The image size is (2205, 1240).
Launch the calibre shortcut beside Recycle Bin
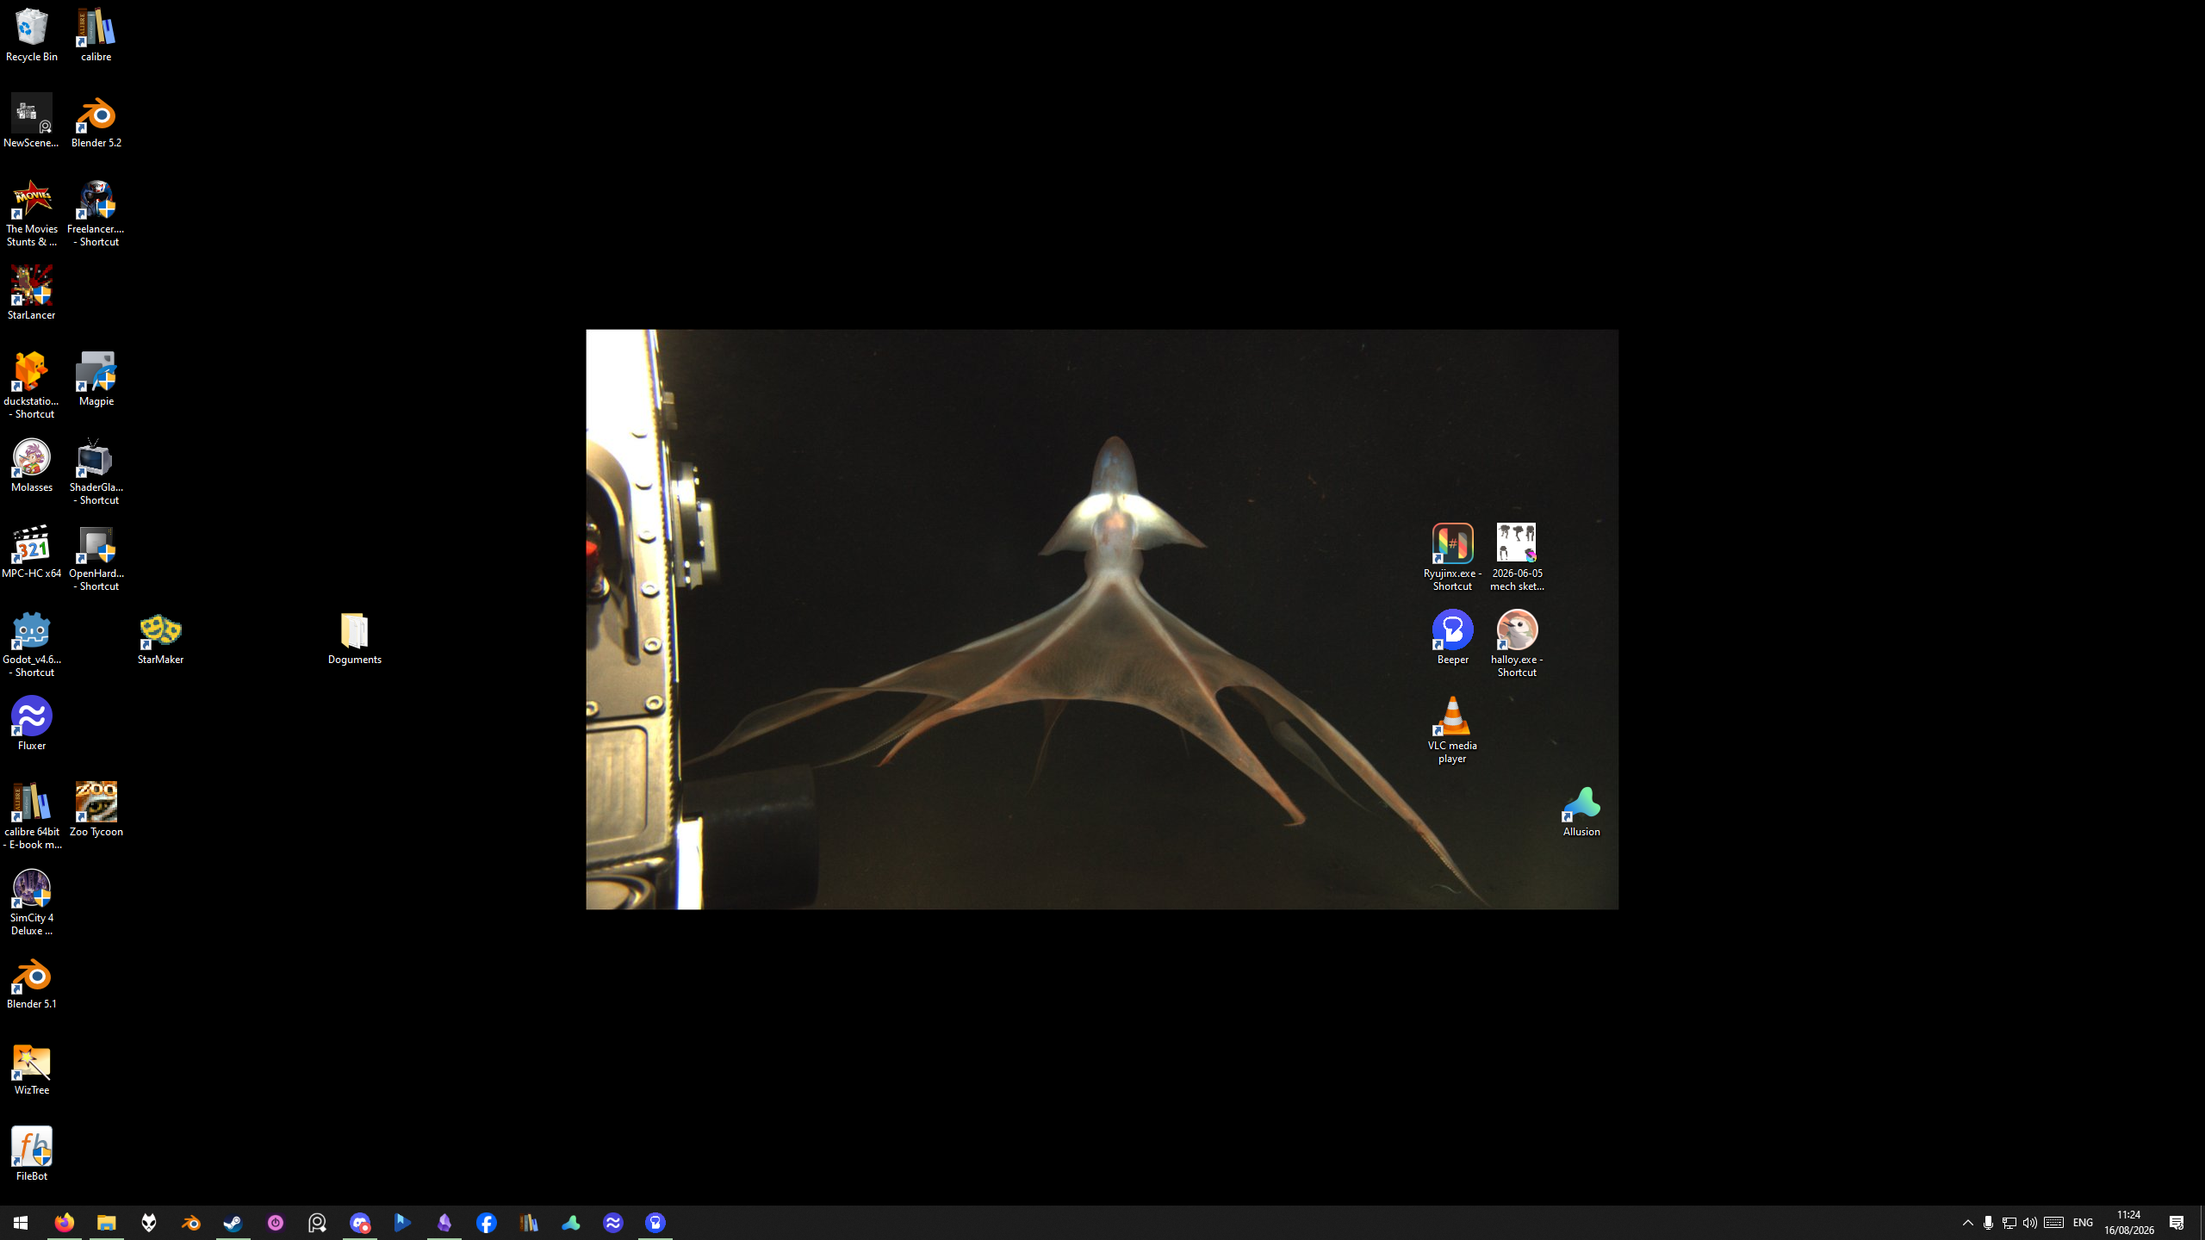pos(96,35)
